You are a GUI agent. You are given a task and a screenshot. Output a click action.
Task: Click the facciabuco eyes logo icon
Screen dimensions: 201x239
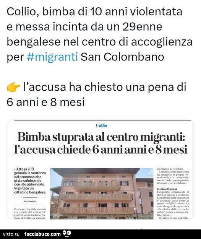coord(67,234)
